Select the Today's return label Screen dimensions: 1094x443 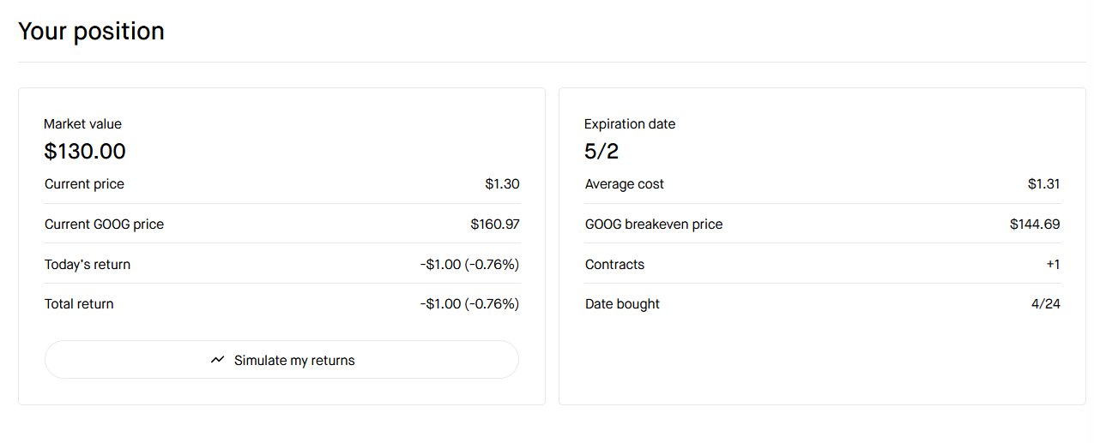pos(88,265)
